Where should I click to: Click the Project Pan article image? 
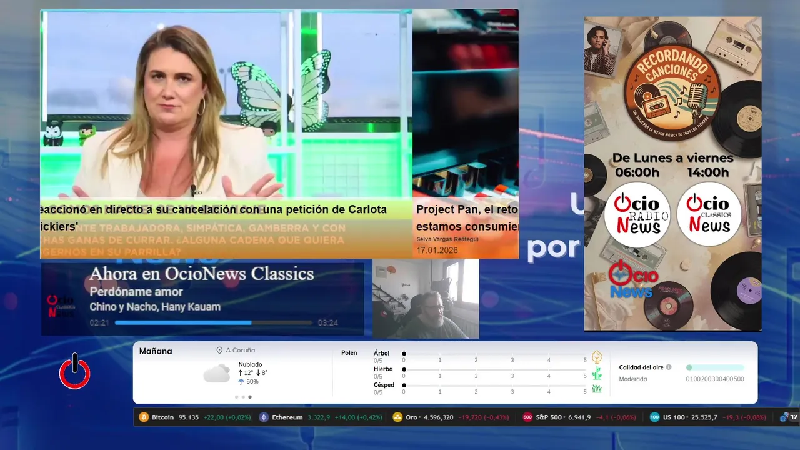tap(466, 104)
